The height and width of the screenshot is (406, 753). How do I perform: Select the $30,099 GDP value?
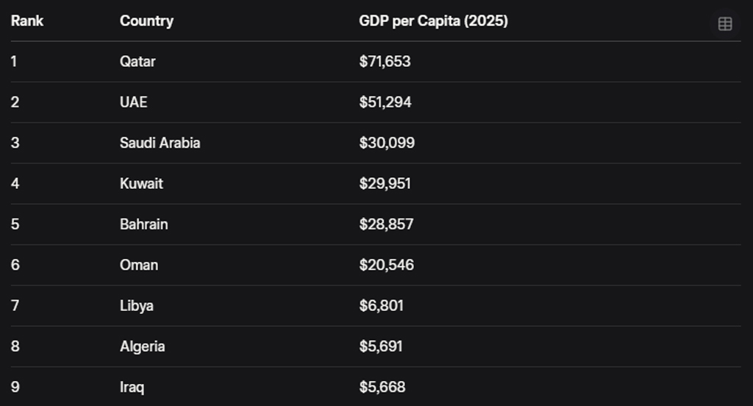point(387,143)
